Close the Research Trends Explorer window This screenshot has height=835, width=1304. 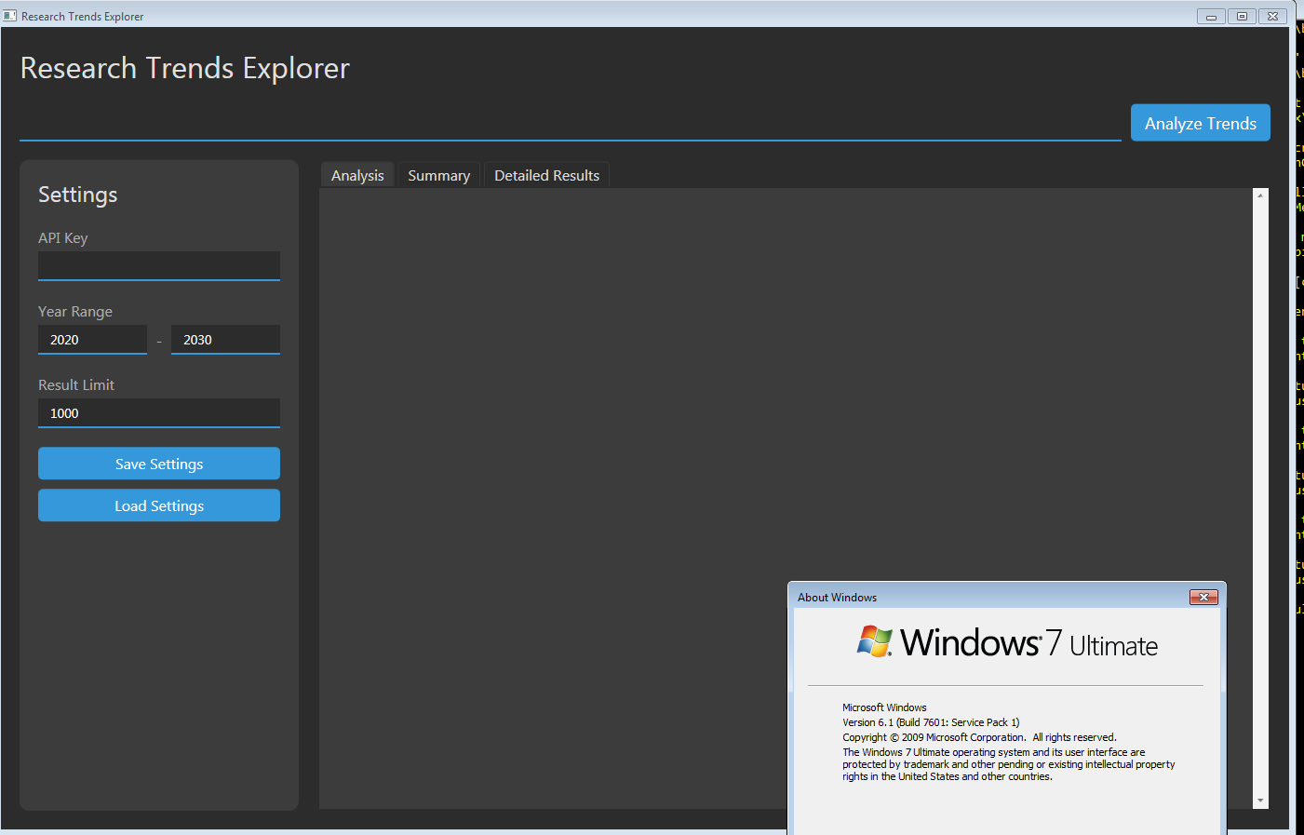point(1272,16)
